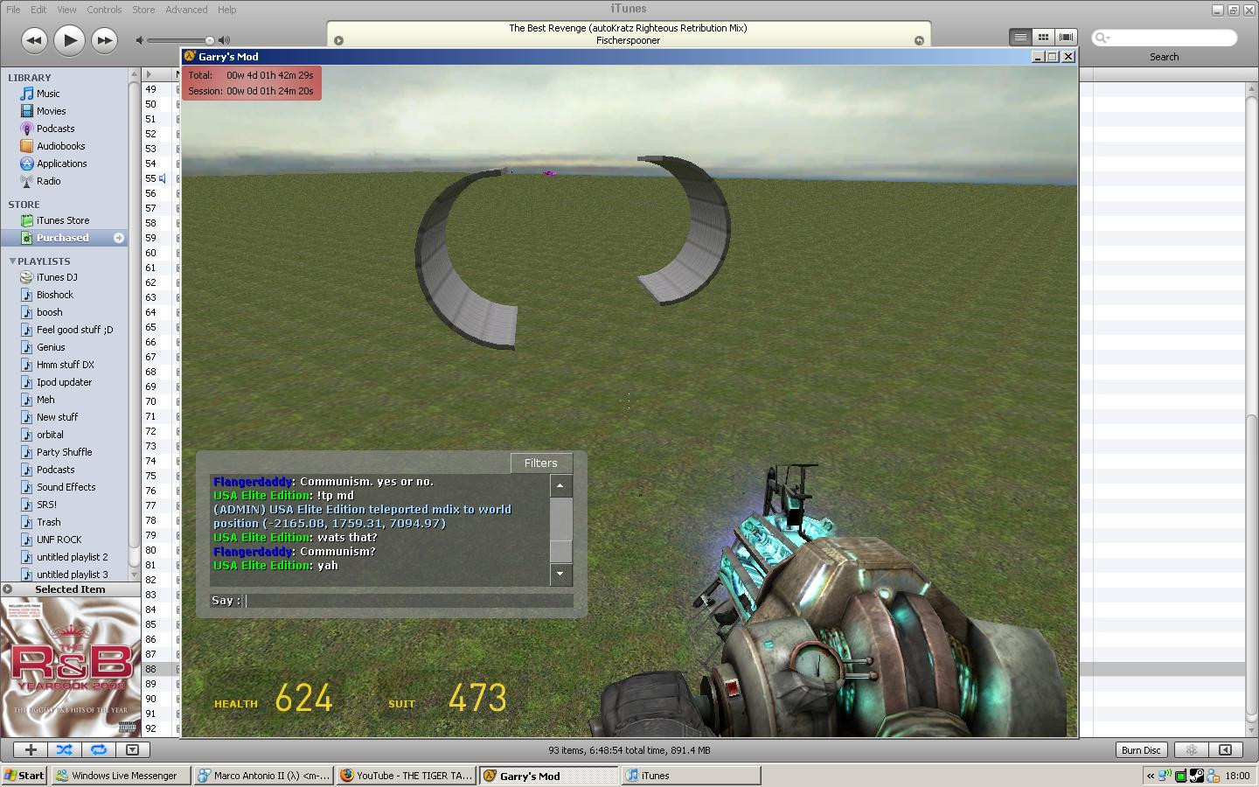Click the Genius atom button

click(x=1191, y=750)
